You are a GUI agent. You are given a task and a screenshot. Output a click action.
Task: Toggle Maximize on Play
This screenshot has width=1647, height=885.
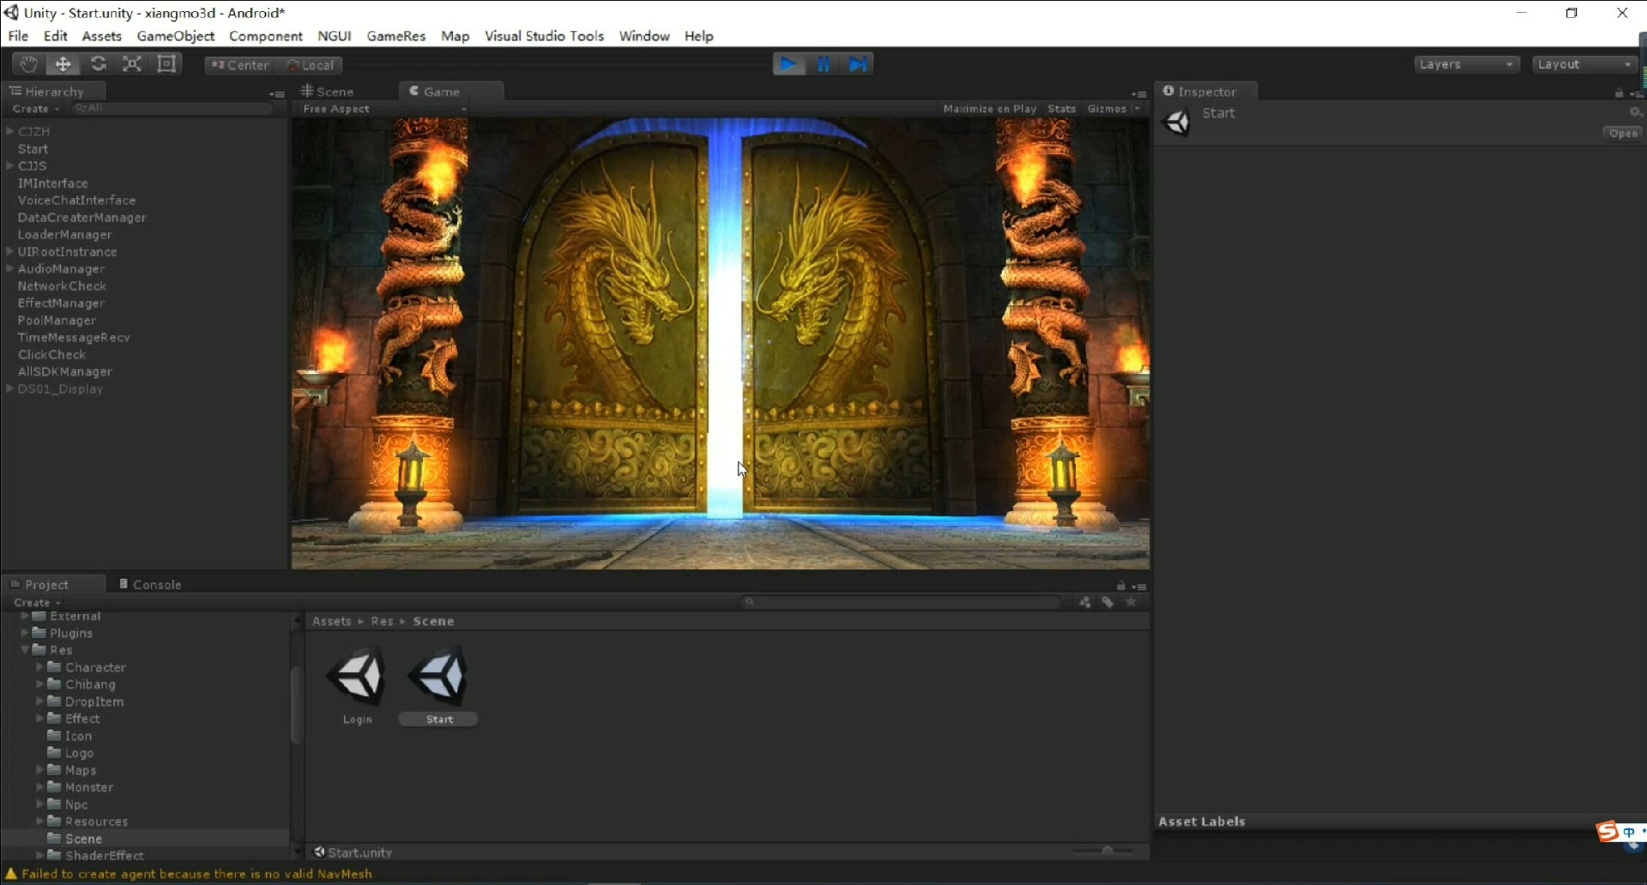(x=989, y=109)
